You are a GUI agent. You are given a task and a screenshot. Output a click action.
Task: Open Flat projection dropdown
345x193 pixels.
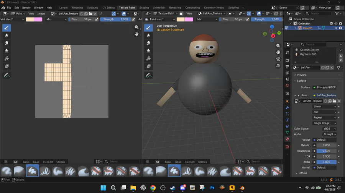325,112
